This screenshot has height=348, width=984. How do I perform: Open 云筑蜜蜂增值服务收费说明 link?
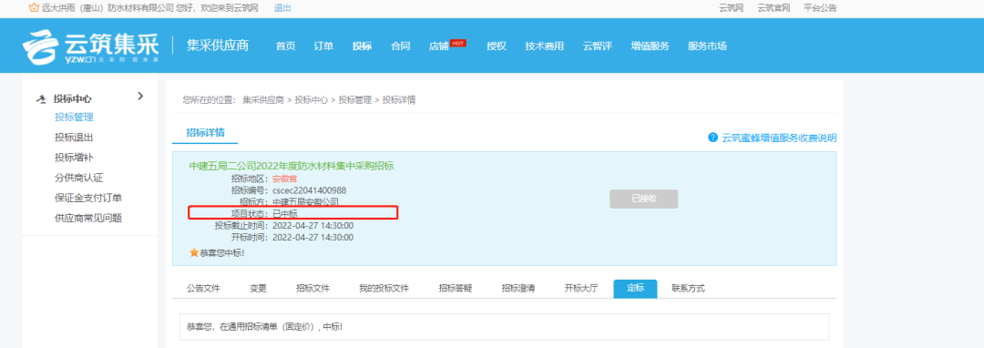tap(779, 138)
